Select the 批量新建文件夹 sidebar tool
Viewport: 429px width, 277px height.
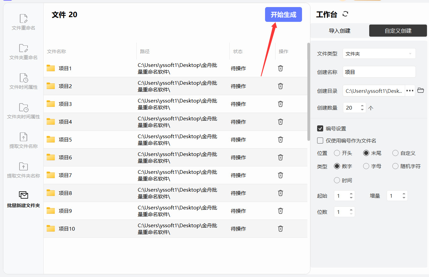(x=24, y=199)
